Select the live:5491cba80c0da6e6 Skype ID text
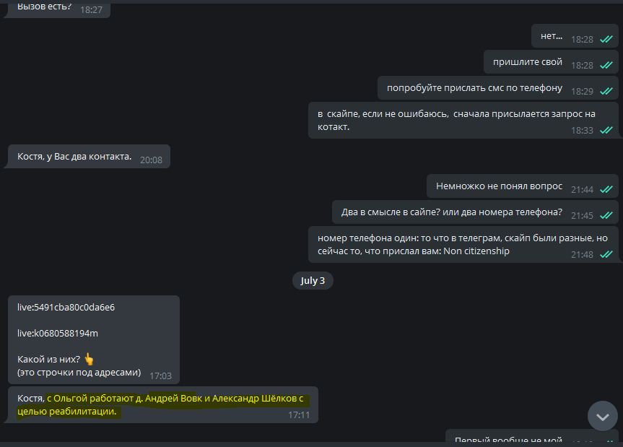This screenshot has width=623, height=447. (x=66, y=307)
